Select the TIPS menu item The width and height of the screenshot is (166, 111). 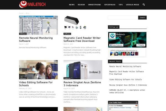coord(121,5)
